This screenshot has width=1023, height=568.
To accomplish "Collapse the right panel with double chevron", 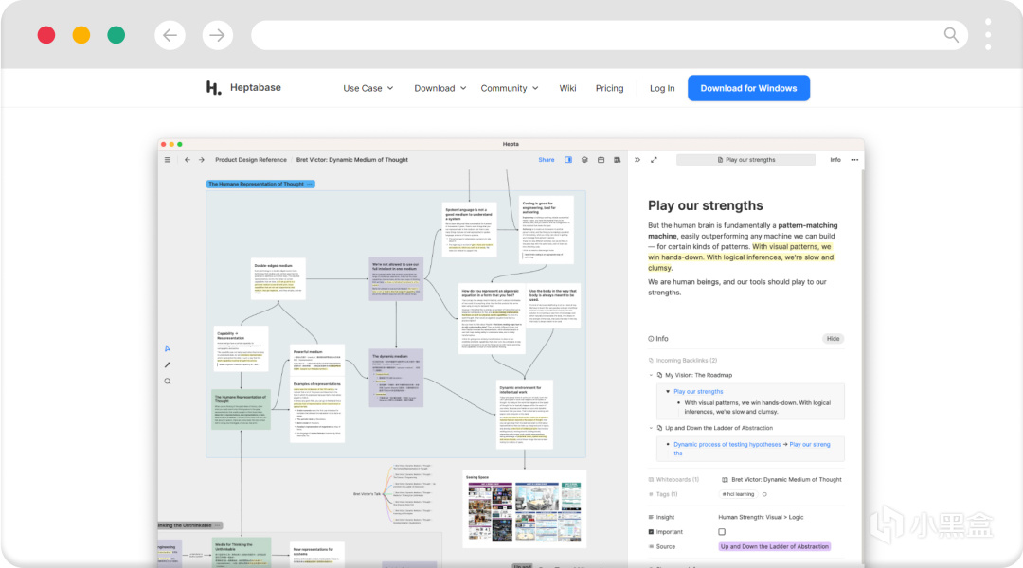I will point(637,160).
